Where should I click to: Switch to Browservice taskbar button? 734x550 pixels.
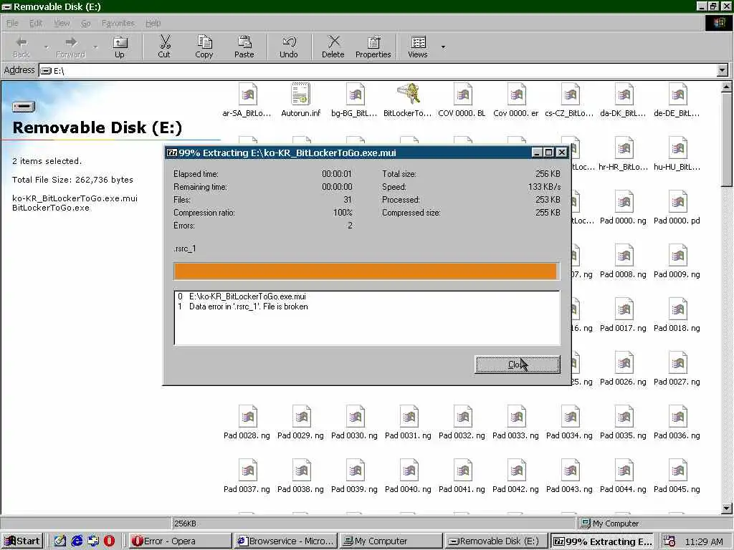click(x=285, y=541)
